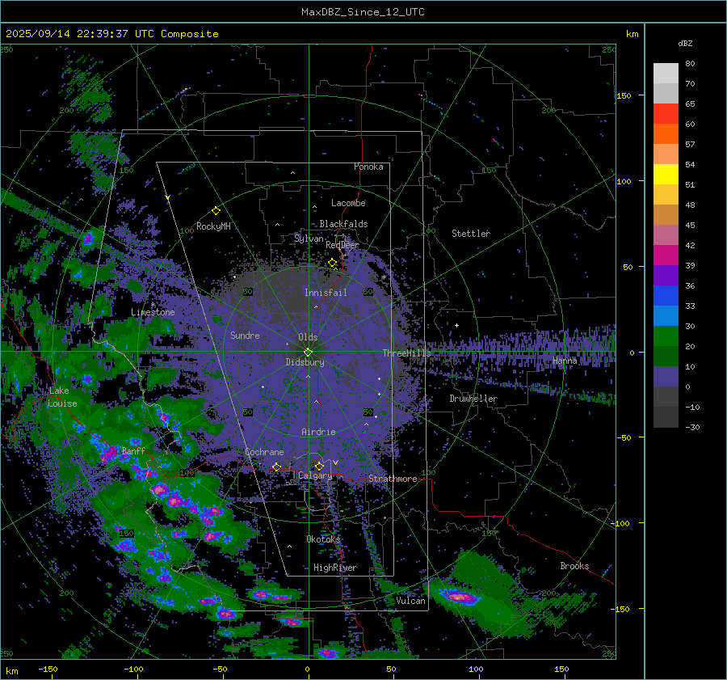Select the magenta 39-42 dBZ legend swatch

click(x=666, y=255)
